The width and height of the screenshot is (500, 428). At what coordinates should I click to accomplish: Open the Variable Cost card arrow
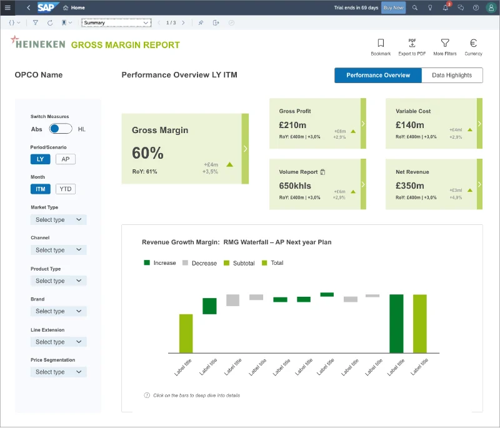pos(479,123)
